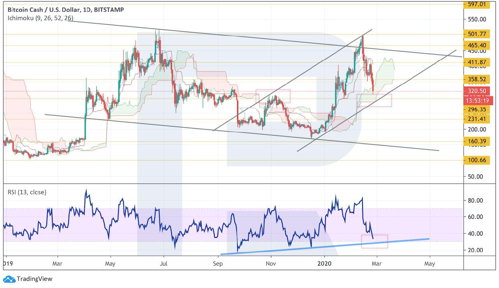The image size is (499, 288).
Task: Click the 2020 label on time axis
Action: 325,264
